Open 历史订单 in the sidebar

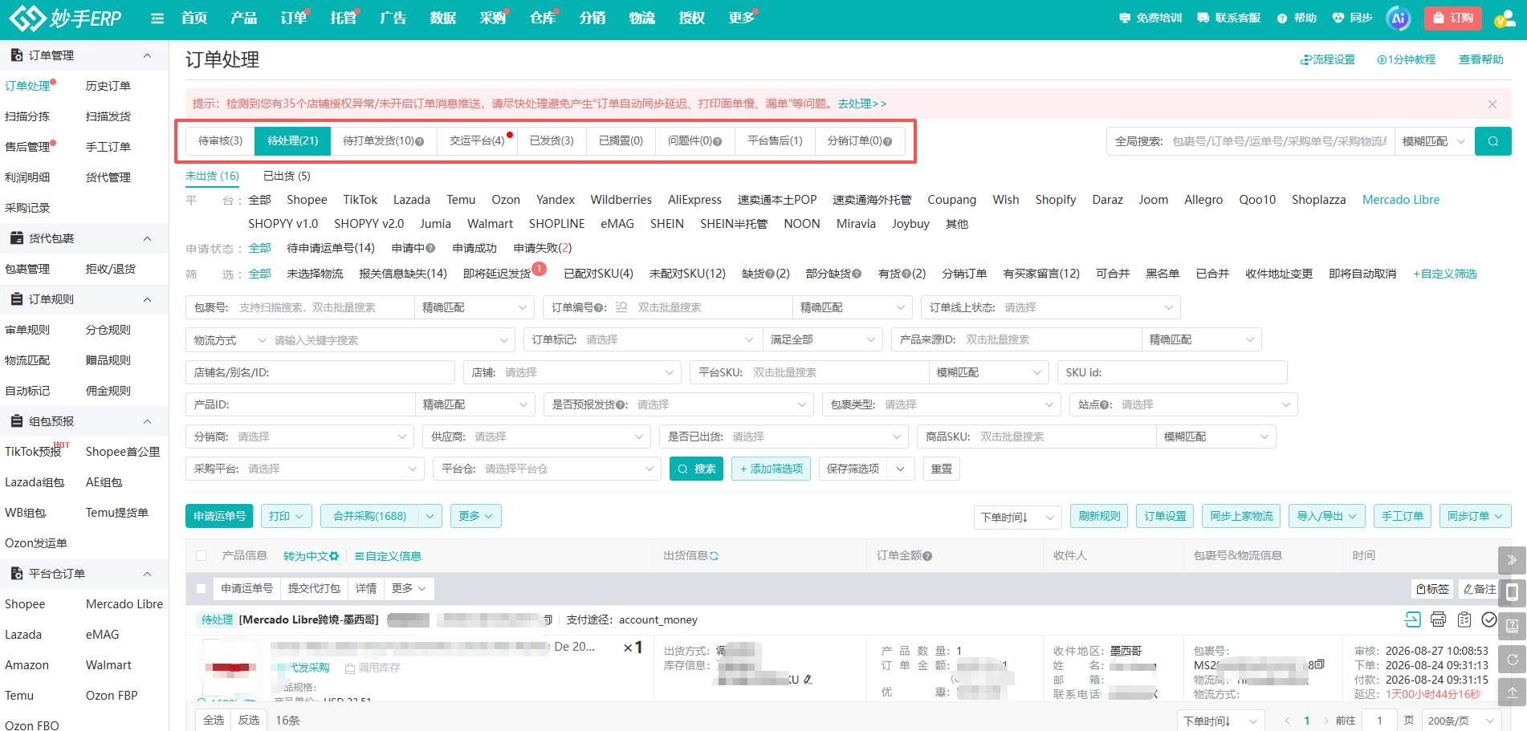click(108, 86)
